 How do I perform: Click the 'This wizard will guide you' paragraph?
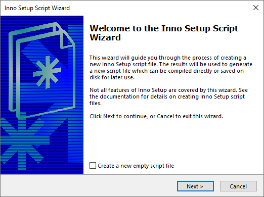point(171,68)
